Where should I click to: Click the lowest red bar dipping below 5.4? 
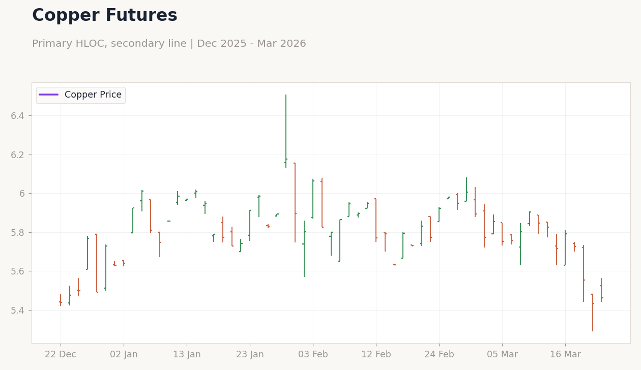(593, 312)
